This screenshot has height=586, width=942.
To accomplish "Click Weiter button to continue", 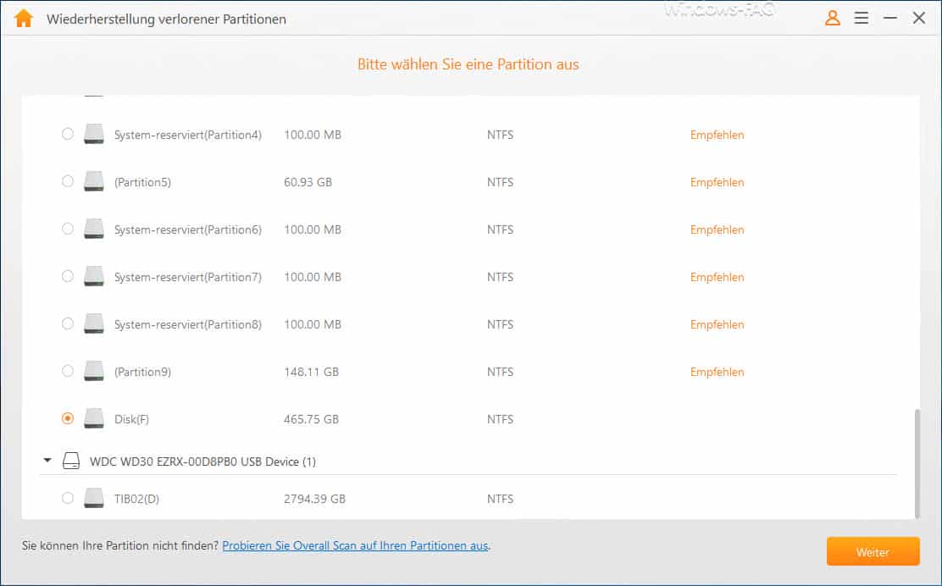I will (x=873, y=552).
